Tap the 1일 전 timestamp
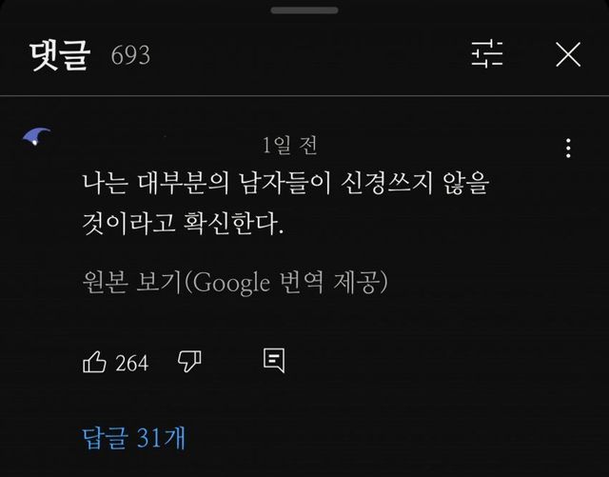The height and width of the screenshot is (477, 609). [289, 146]
